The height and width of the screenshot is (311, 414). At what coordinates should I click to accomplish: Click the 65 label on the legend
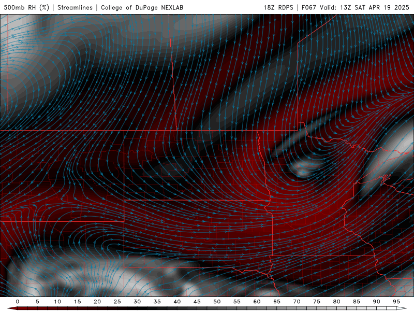tap(277, 302)
